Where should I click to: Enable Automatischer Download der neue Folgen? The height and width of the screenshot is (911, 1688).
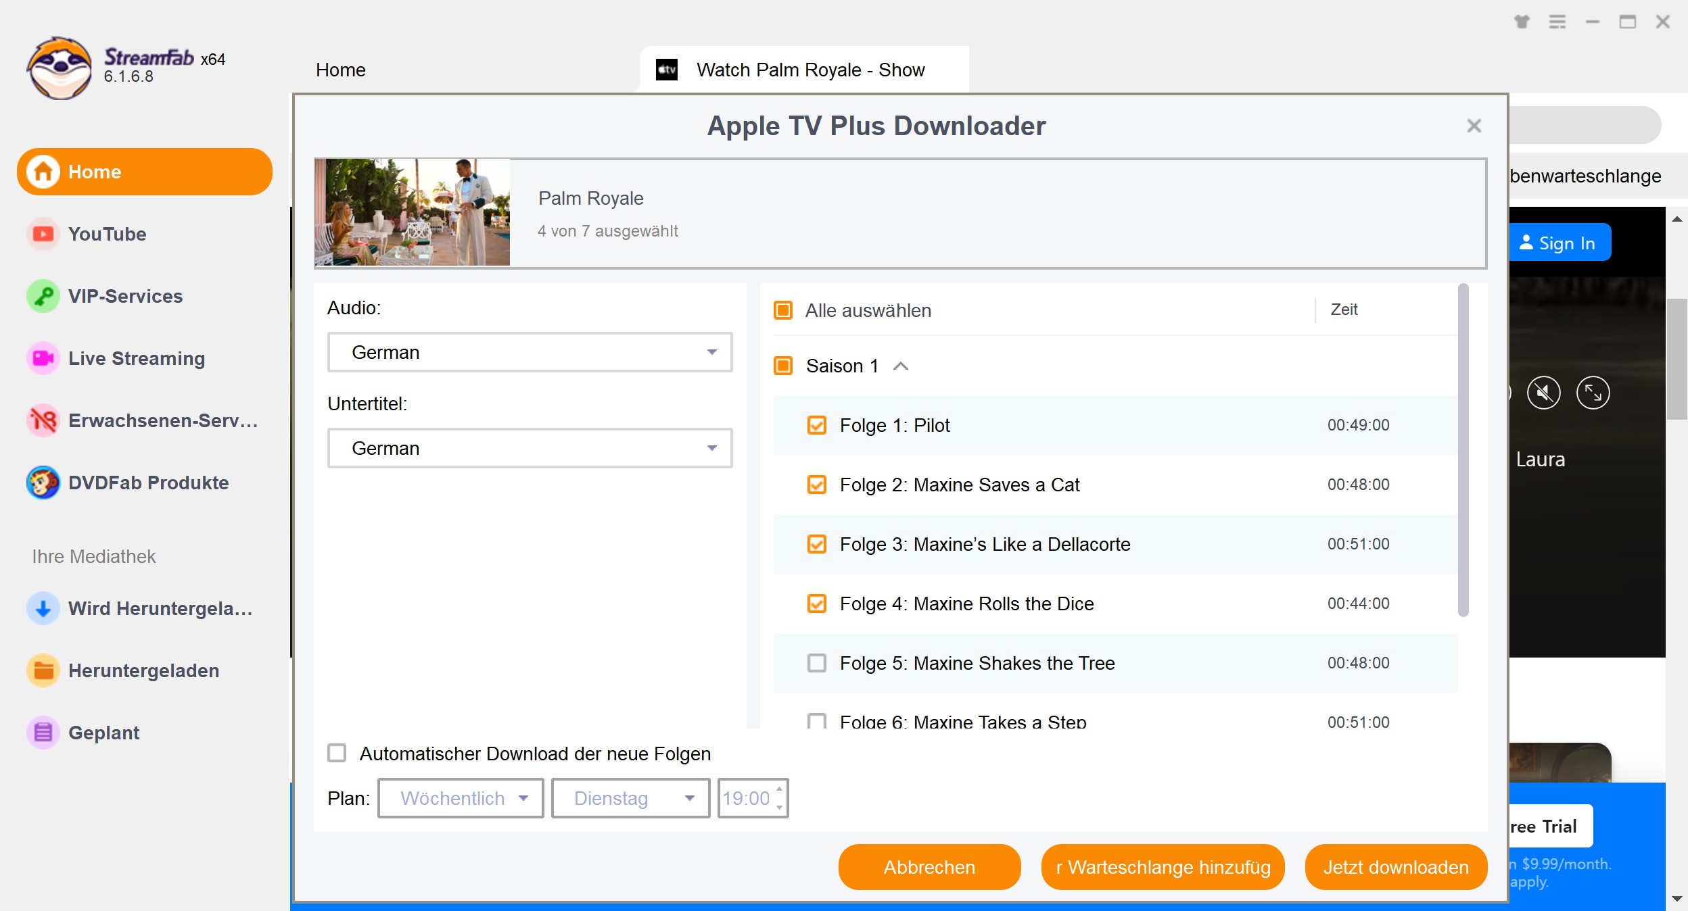click(337, 753)
